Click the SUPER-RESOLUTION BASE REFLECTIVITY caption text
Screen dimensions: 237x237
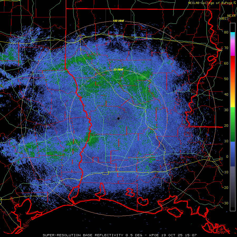click(83, 235)
